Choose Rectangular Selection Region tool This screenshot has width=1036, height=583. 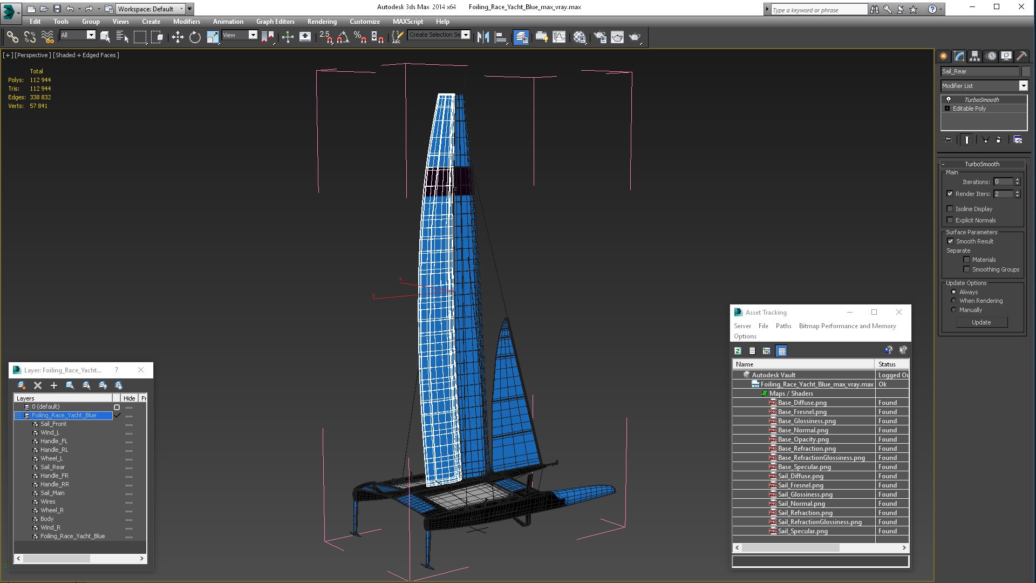click(x=140, y=37)
